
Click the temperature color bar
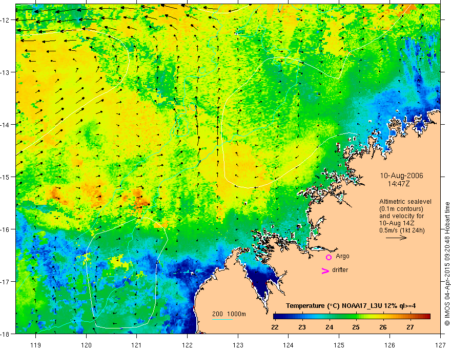click(352, 317)
